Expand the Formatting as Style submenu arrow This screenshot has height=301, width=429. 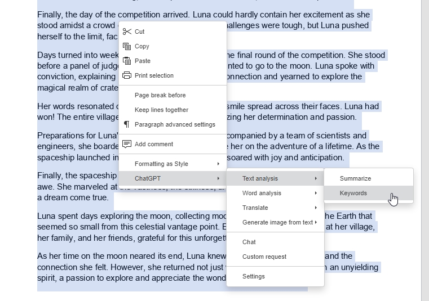click(218, 164)
